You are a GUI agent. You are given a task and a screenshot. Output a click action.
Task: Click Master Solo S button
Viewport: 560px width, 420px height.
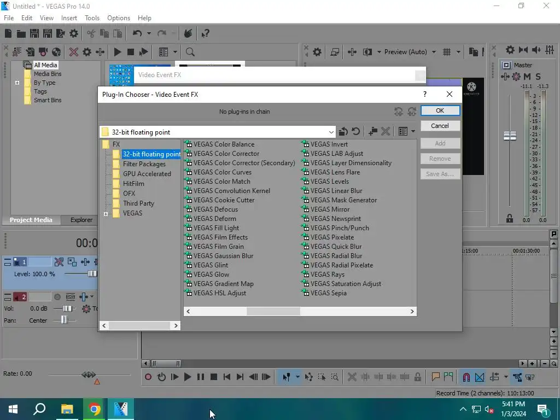[x=538, y=77]
